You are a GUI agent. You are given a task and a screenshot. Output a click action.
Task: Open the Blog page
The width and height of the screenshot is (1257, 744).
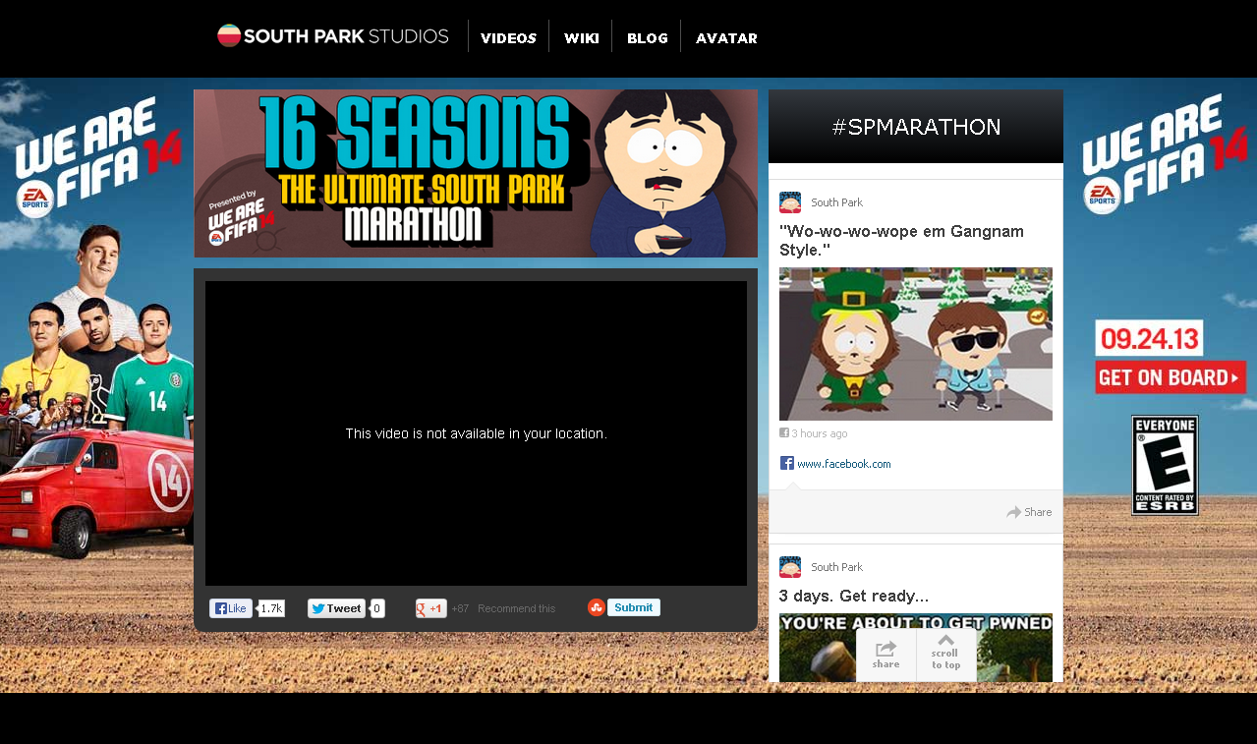[647, 38]
